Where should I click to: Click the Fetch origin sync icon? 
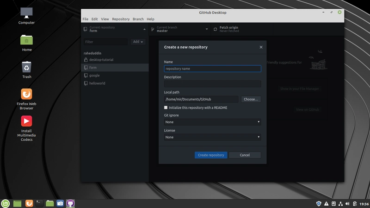pyautogui.click(x=216, y=29)
